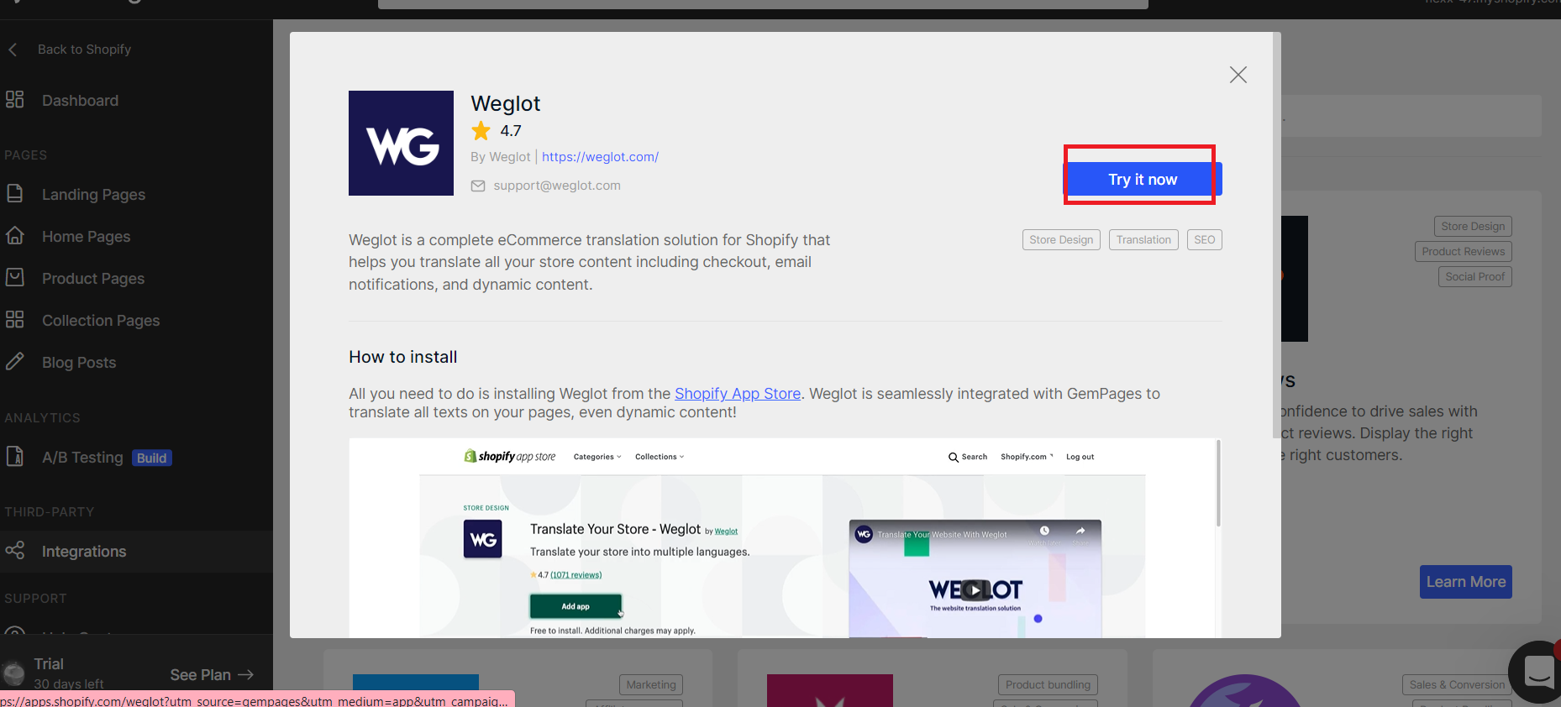The image size is (1561, 707).
Task: Open the Dashboard icon in sidebar
Action: [x=14, y=100]
